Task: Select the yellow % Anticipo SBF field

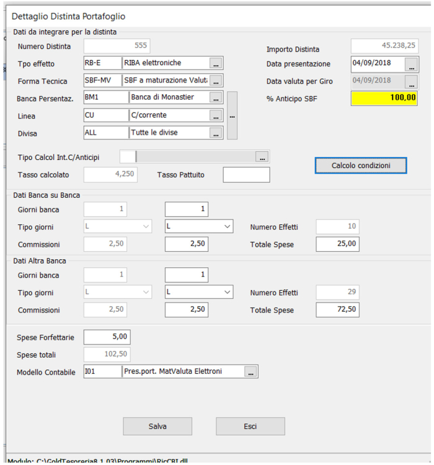Action: point(384,98)
